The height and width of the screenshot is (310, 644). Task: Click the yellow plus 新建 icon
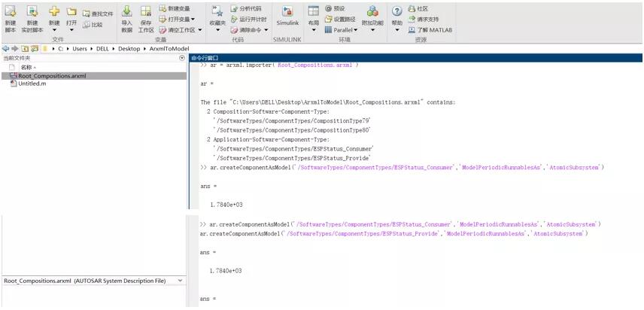[54, 11]
